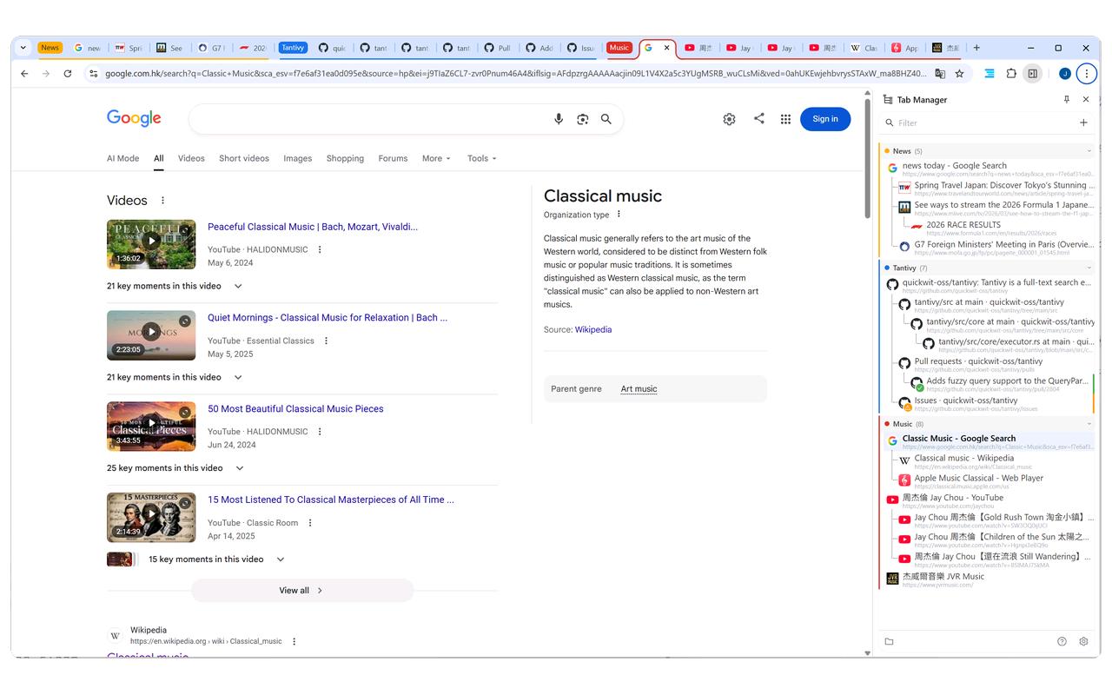Click the Sign in button
Screen dimensions: 1112x695
tap(825, 119)
